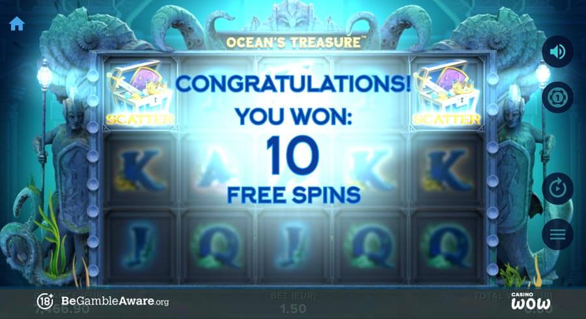
Task: Open the hamburger menu button
Action: [557, 234]
